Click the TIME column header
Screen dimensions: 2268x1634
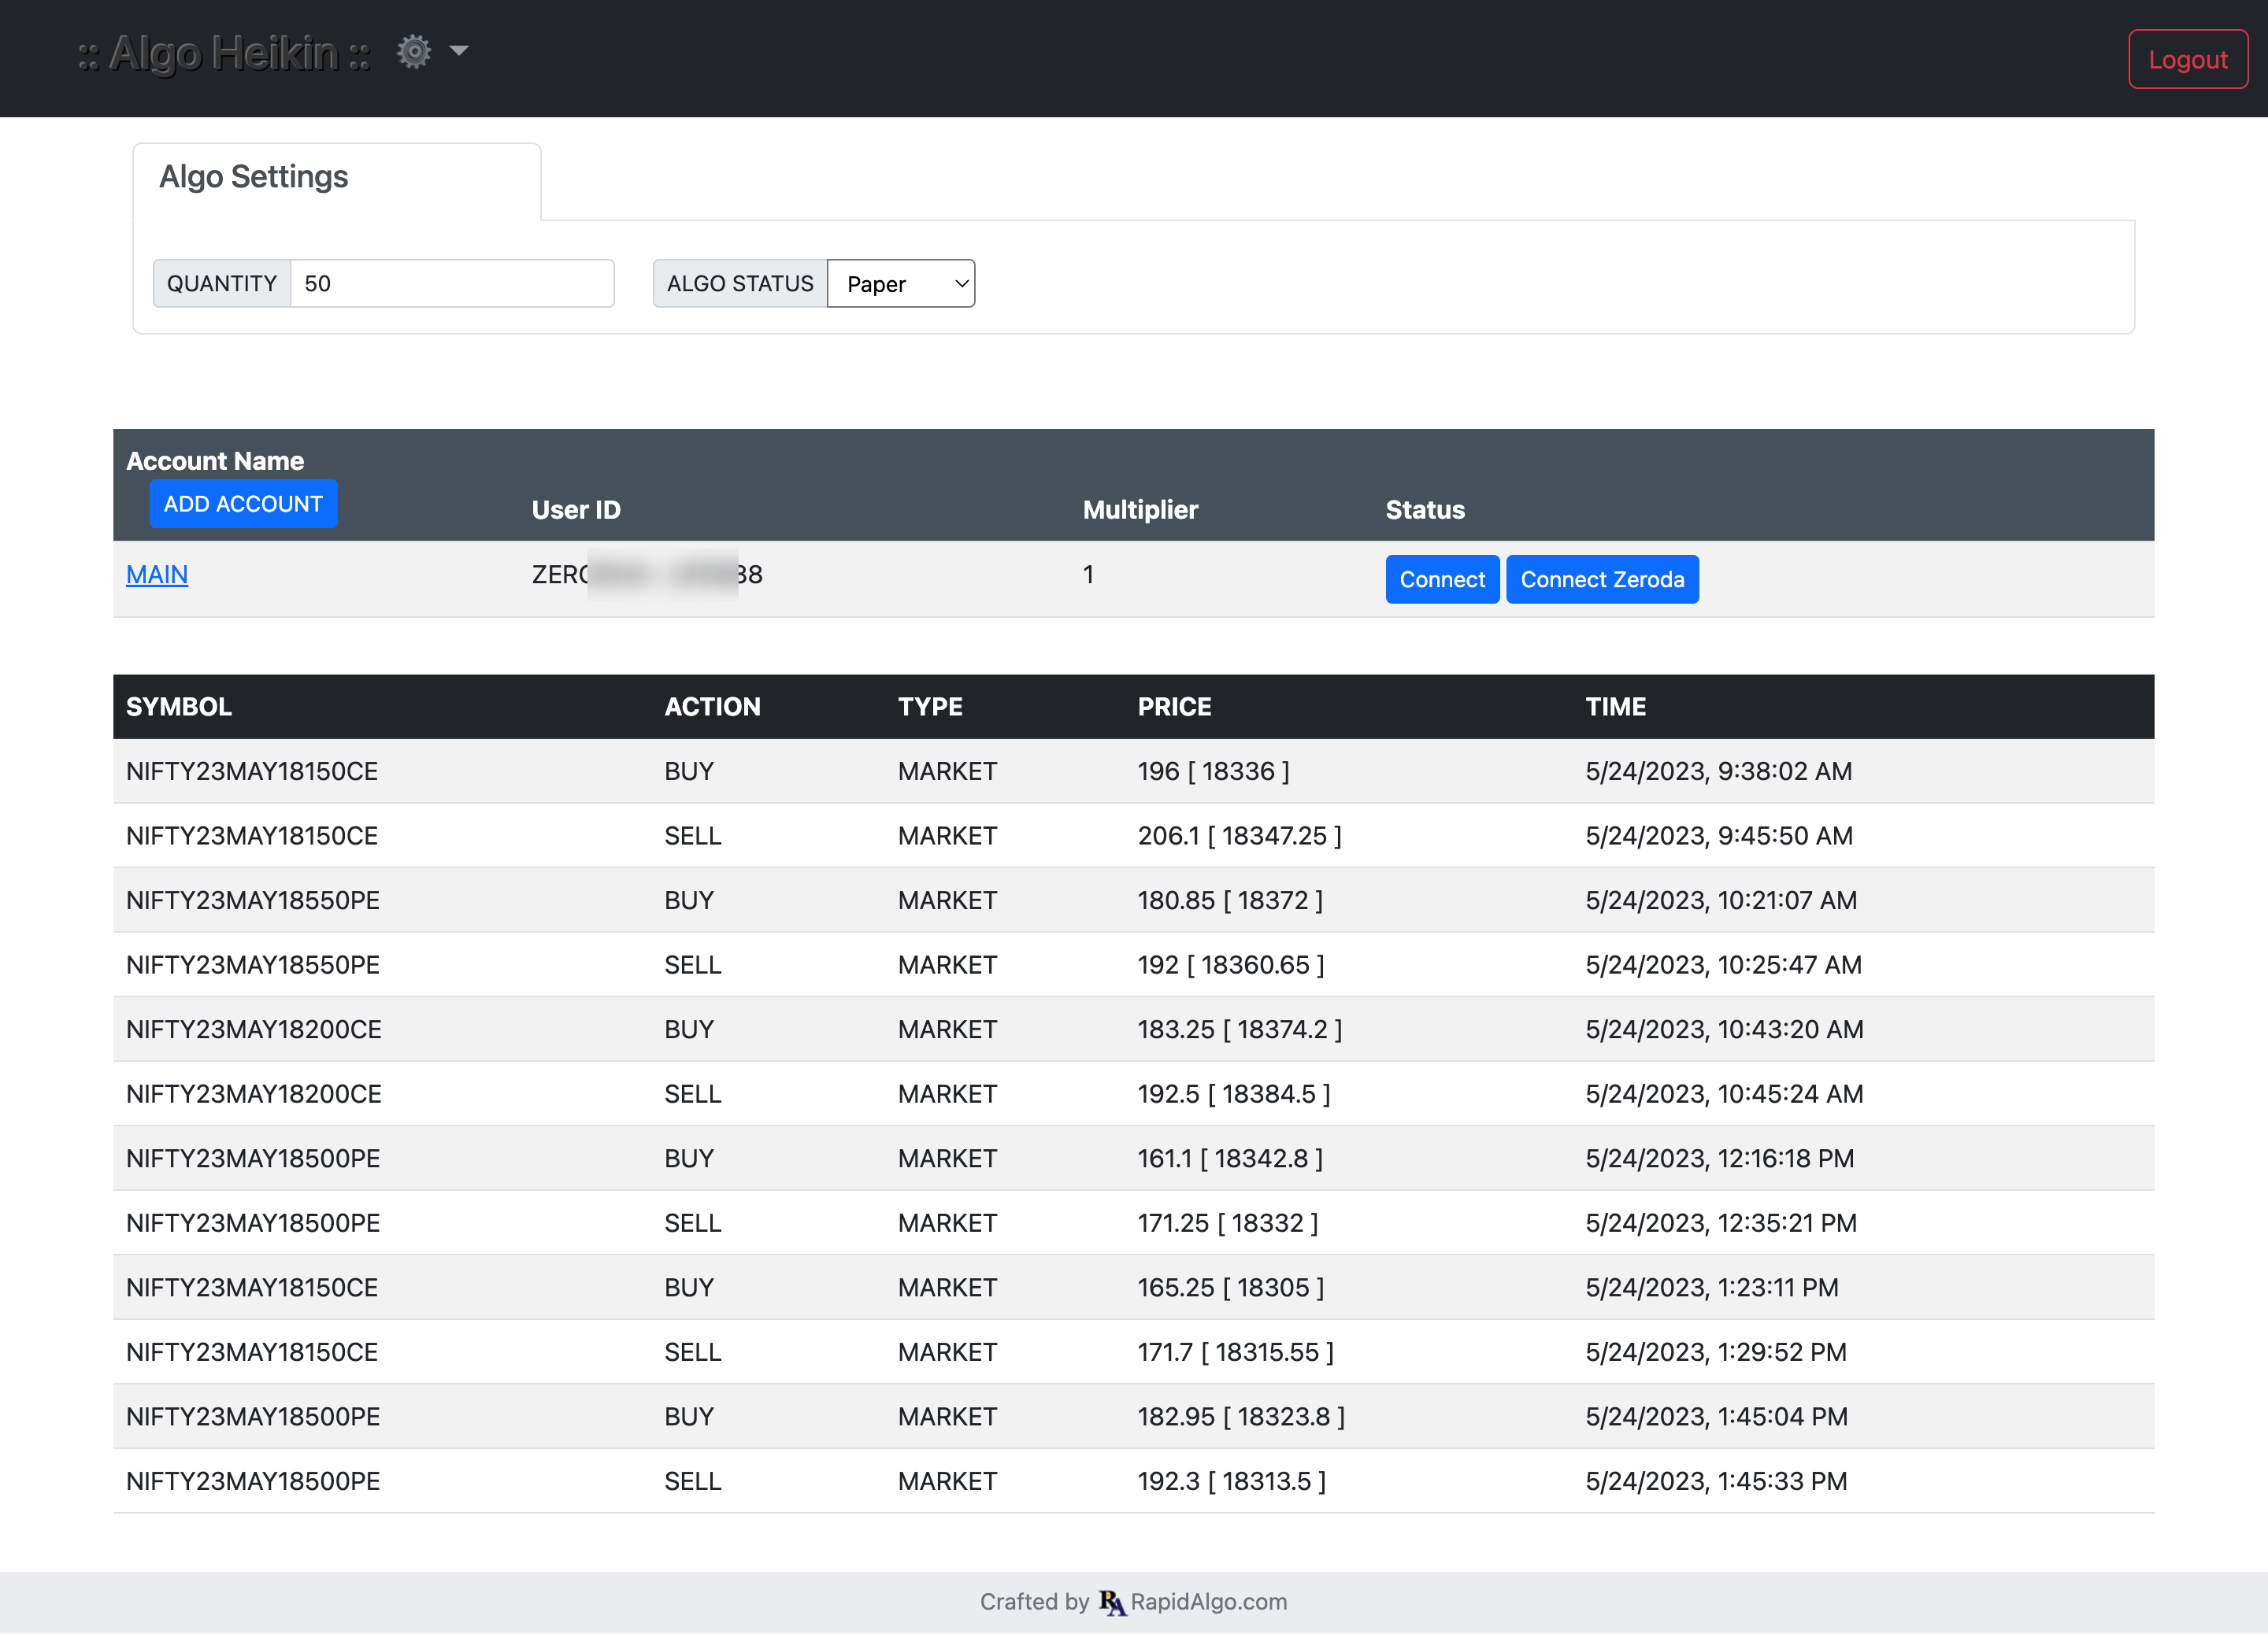pyautogui.click(x=1615, y=707)
